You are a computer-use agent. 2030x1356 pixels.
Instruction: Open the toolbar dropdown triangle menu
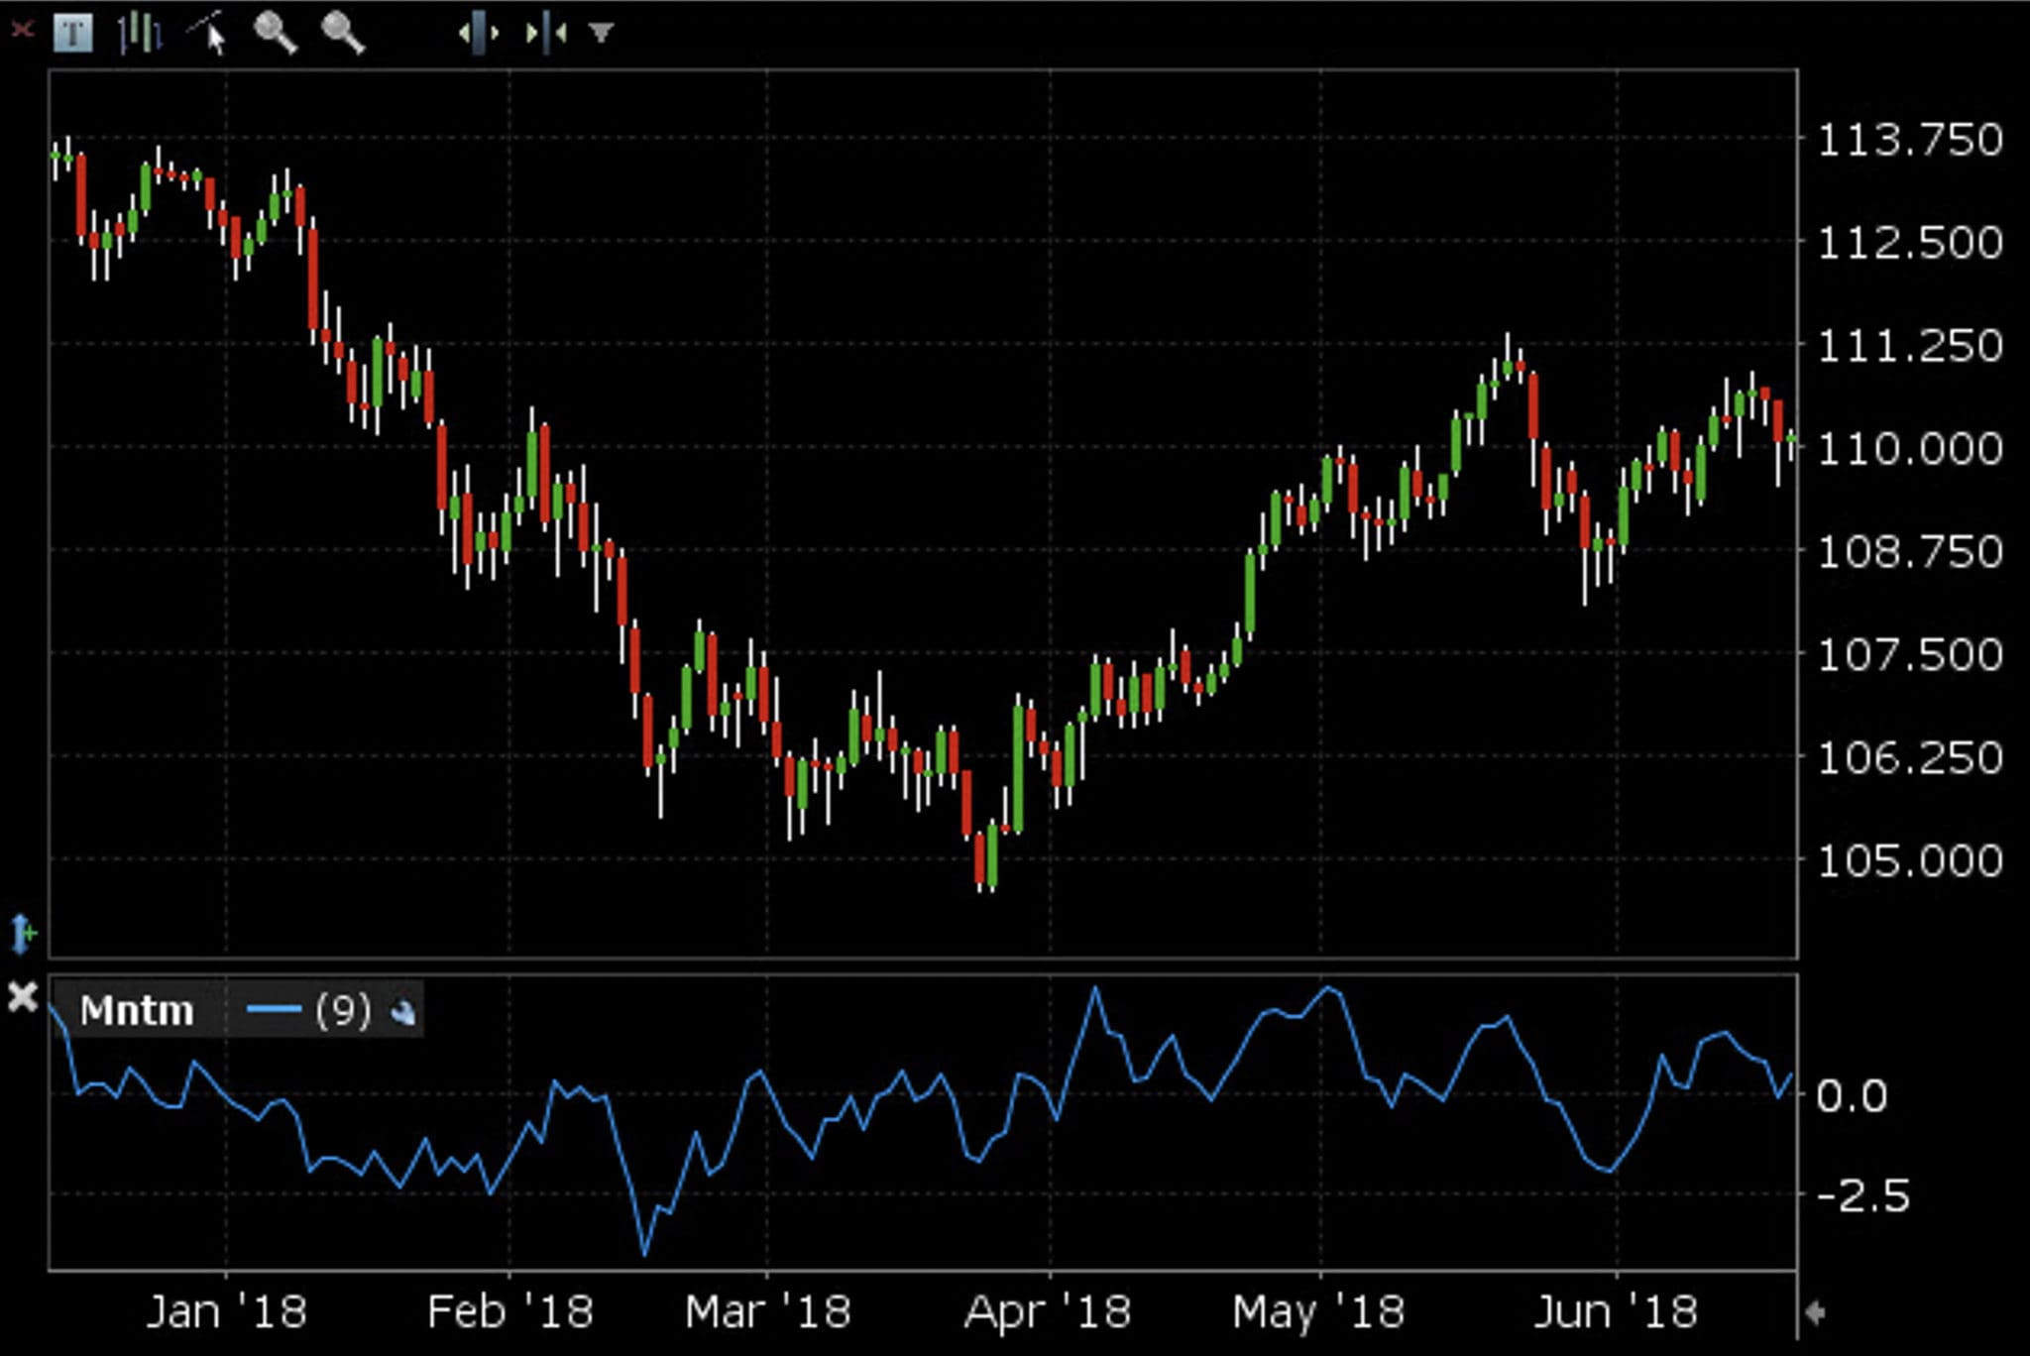(601, 33)
